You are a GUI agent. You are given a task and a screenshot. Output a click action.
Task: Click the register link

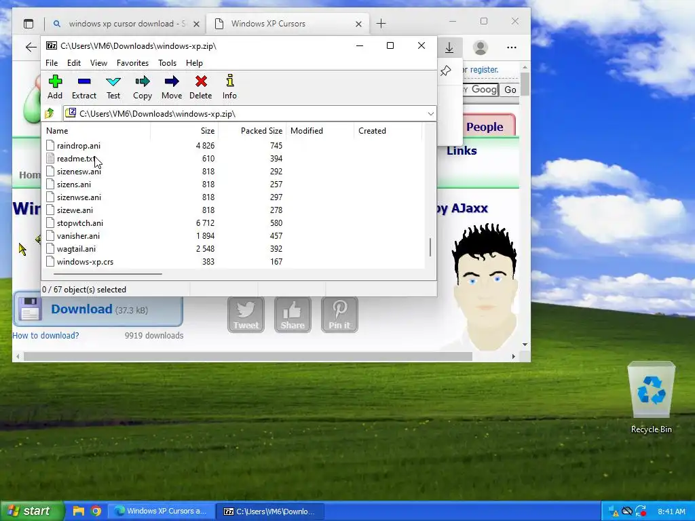coord(484,70)
